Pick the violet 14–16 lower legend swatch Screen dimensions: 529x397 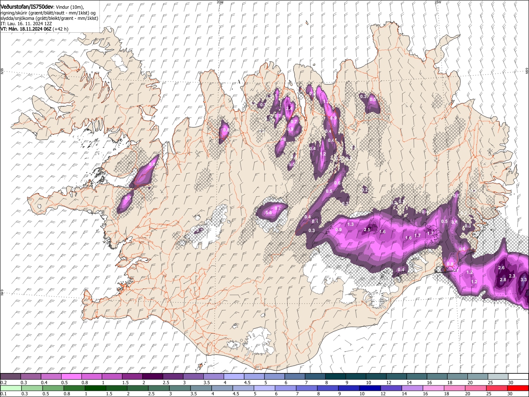coord(412,388)
